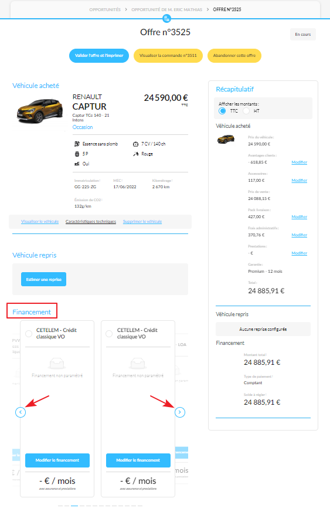Viewport: 330px width, 515px height.
Task: Modify the Pack livraison amount
Action: tap(299, 217)
